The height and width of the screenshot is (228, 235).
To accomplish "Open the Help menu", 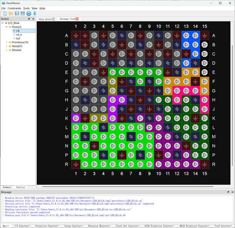I will 42,8.
